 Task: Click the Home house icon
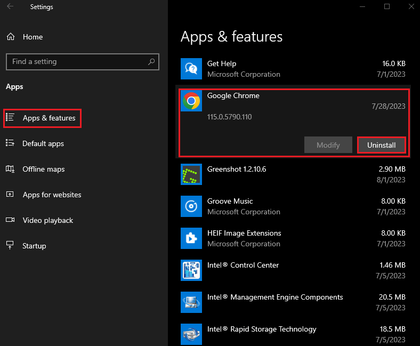coord(11,37)
